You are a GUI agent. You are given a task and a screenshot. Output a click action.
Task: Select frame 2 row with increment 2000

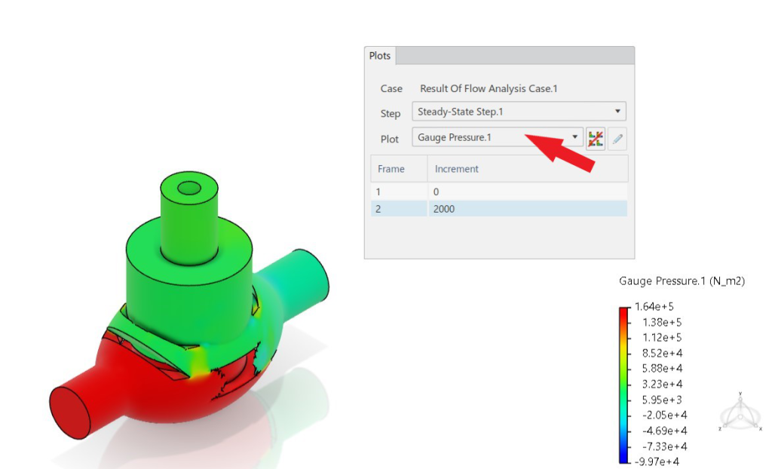click(499, 209)
